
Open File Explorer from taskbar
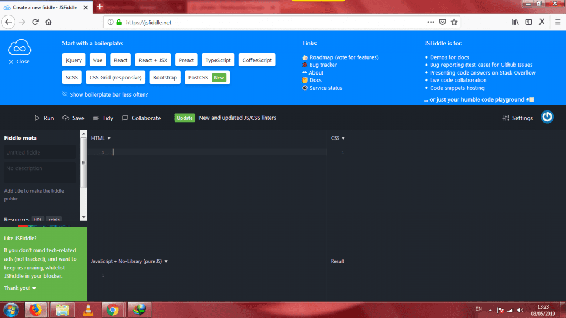[x=62, y=310]
